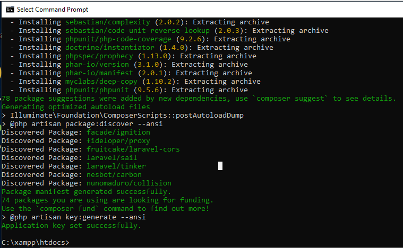Click 'Package manifest generated successfully.' line
The image size is (403, 248).
pos(87,192)
